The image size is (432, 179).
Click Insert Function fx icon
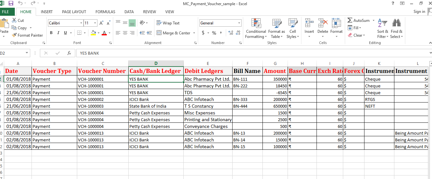pyautogui.click(x=69, y=53)
